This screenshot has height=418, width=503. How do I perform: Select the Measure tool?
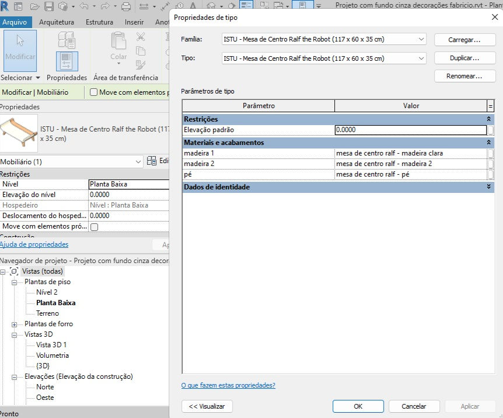tap(143, 6)
